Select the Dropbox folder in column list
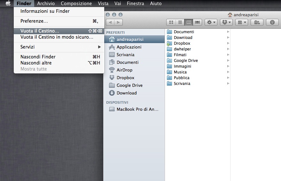This screenshot has height=181, width=281. 198,43
